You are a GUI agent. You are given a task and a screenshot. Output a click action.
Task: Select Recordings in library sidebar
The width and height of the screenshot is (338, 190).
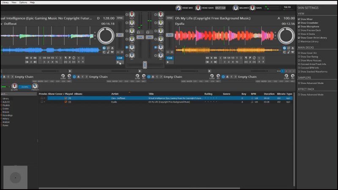(7, 115)
